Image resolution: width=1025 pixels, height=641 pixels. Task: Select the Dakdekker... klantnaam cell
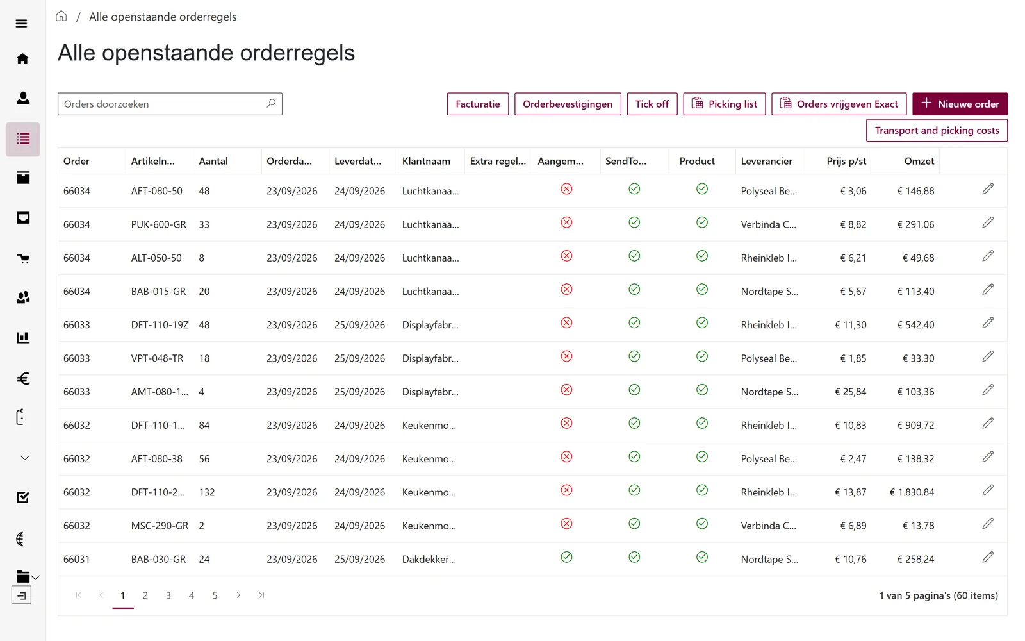point(429,559)
